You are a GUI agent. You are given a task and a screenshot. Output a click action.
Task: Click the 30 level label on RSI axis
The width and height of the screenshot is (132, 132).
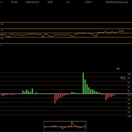click(x=2, y=39)
